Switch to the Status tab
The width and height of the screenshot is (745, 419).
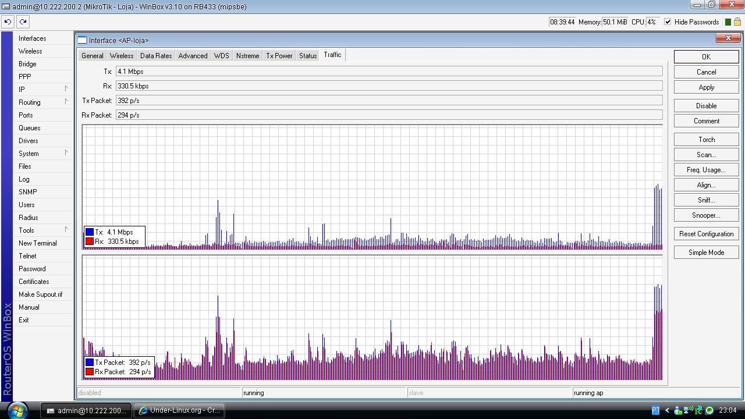[x=308, y=56]
